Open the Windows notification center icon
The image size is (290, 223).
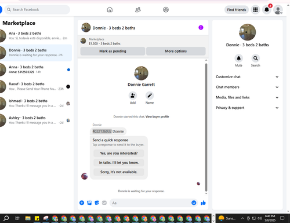pyautogui.click(x=282, y=218)
